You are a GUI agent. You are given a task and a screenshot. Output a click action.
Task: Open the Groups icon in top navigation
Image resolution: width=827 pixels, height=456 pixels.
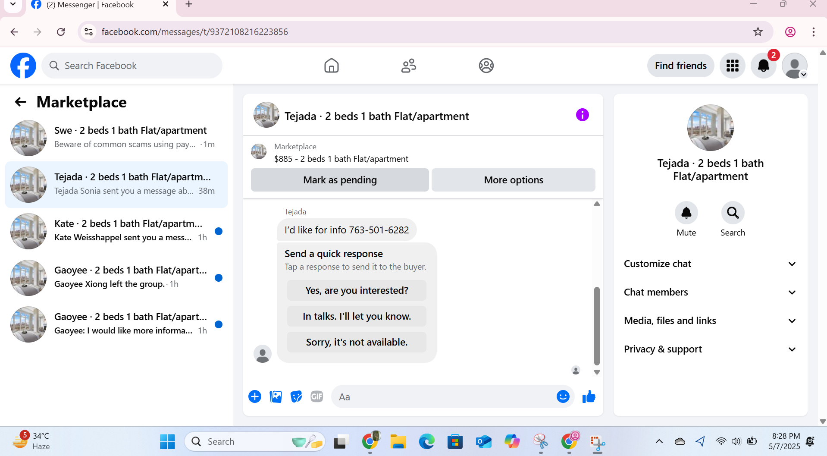coord(486,66)
